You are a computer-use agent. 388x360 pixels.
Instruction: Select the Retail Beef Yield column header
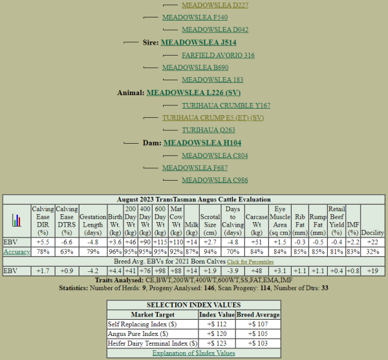[336, 221]
